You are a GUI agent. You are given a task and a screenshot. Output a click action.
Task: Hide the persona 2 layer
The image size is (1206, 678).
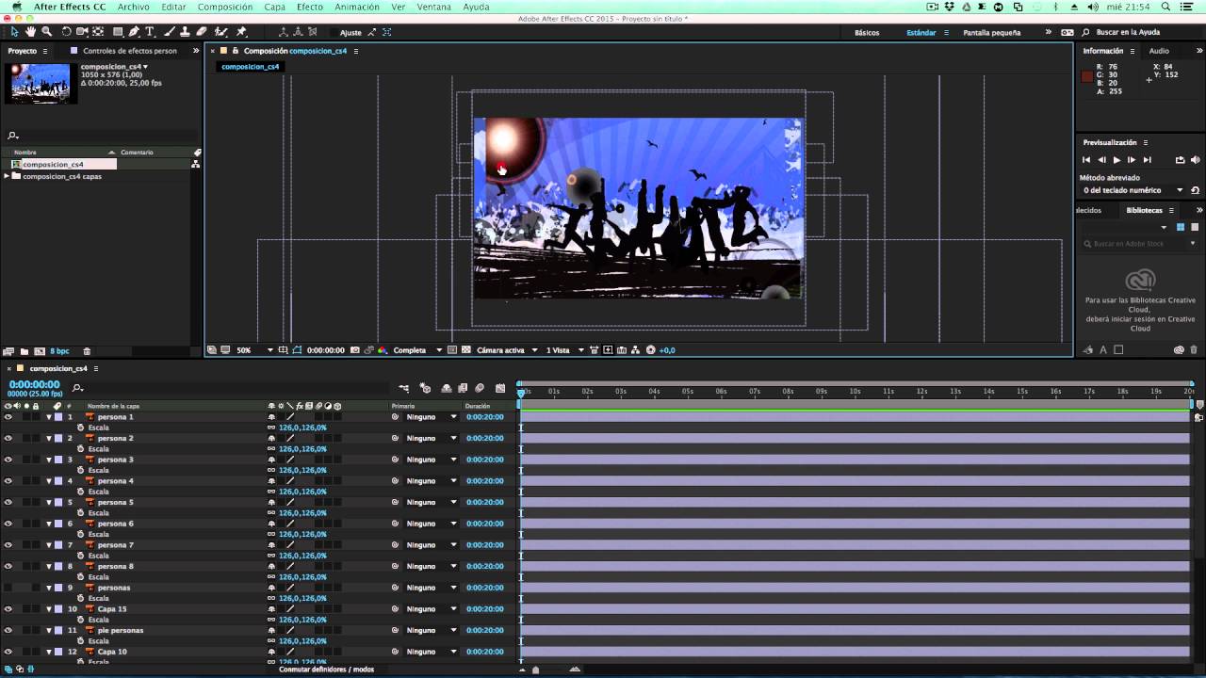(x=8, y=438)
